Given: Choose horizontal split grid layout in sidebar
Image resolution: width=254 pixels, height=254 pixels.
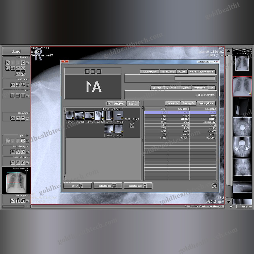Looking at the screenshot, I should [18, 96].
